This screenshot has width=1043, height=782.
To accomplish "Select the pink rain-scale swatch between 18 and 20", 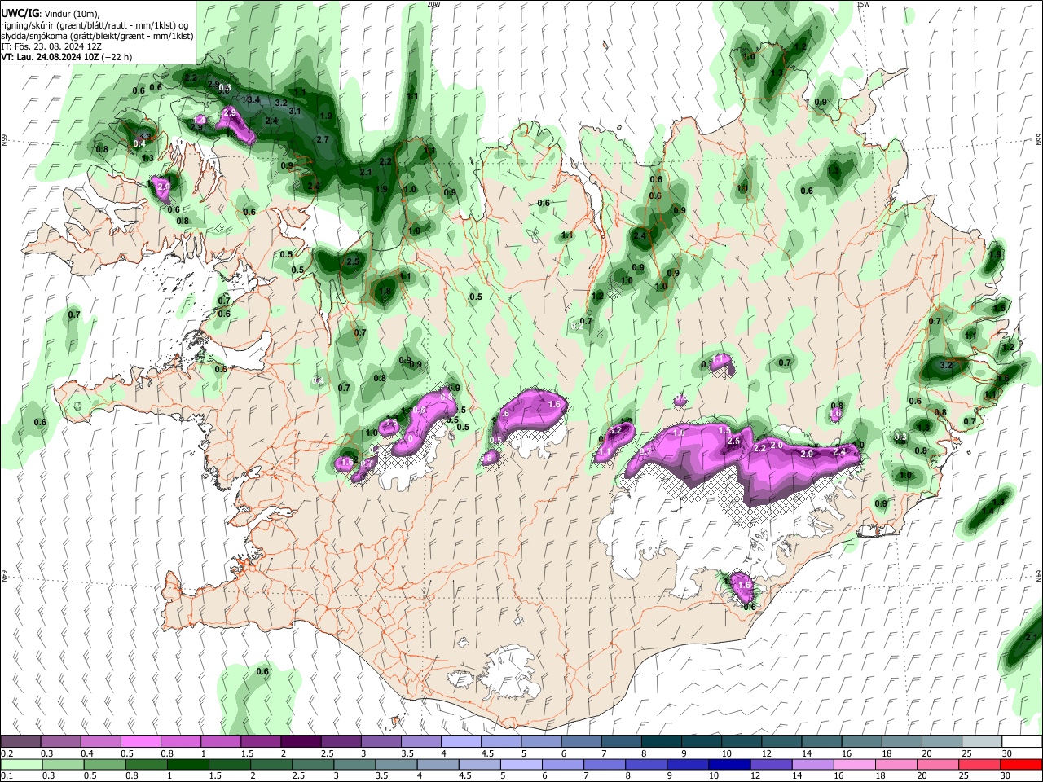I will [x=896, y=764].
